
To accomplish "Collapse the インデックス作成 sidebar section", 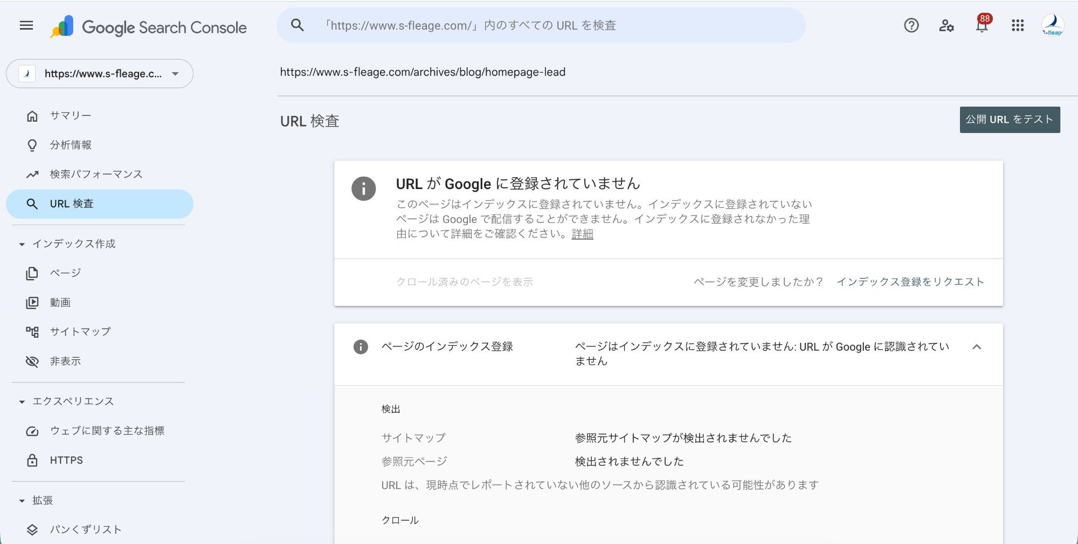I will (21, 244).
